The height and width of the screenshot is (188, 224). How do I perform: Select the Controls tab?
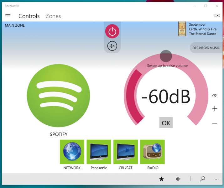coord(29,16)
